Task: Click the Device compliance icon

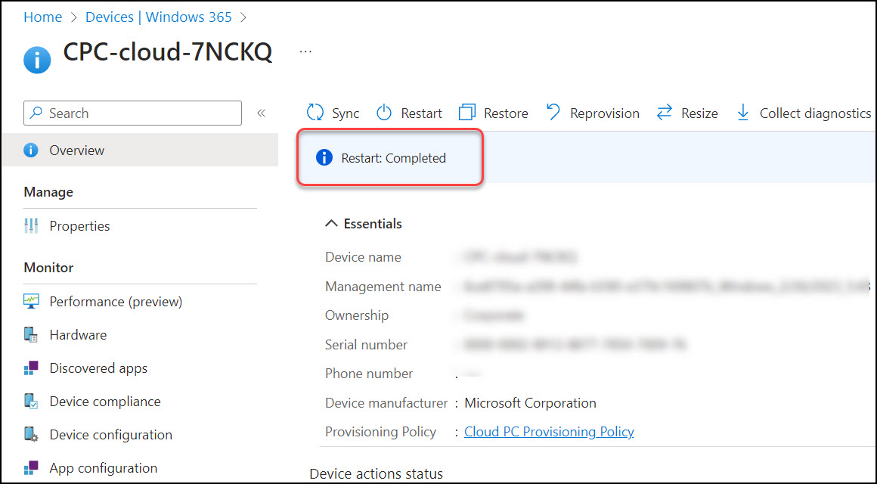Action: (31, 401)
